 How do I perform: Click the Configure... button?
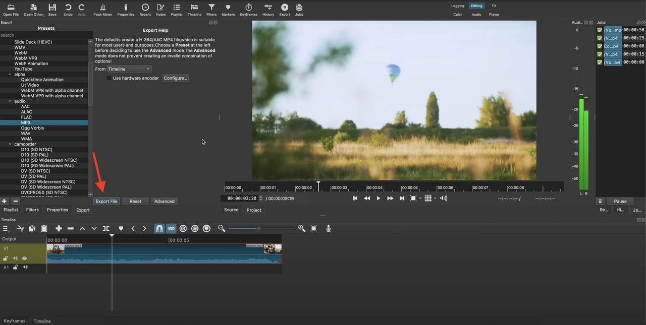tap(175, 78)
